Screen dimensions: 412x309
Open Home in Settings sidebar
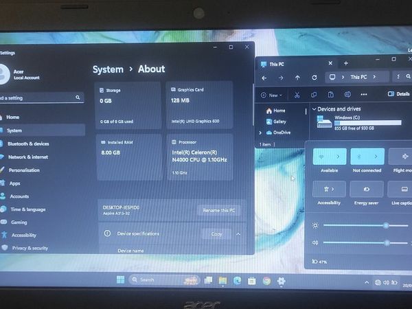click(x=12, y=117)
